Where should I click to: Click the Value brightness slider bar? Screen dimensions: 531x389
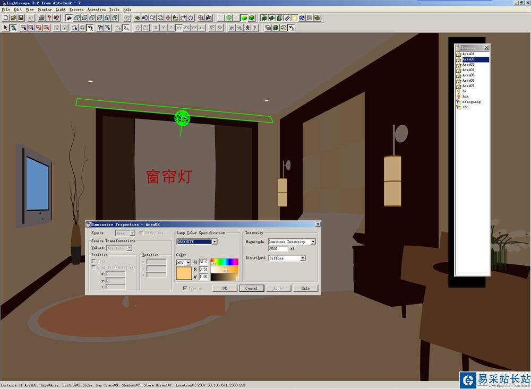pos(224,277)
